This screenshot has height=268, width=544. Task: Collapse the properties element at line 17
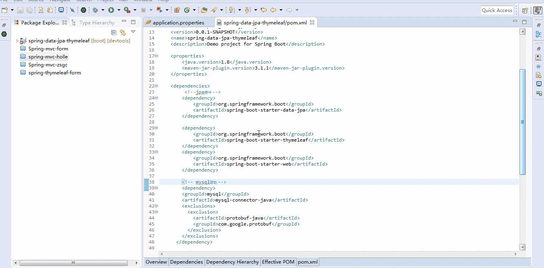(x=156, y=56)
